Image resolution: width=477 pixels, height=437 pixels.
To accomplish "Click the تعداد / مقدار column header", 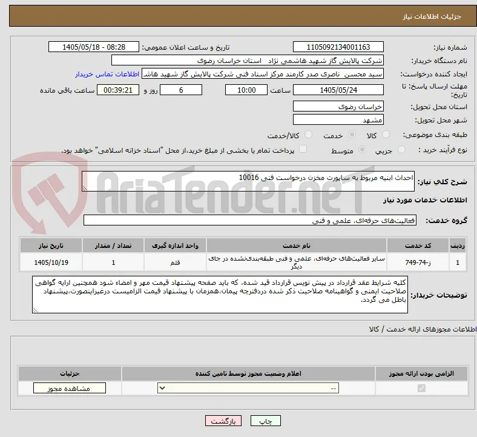I will coord(113,245).
